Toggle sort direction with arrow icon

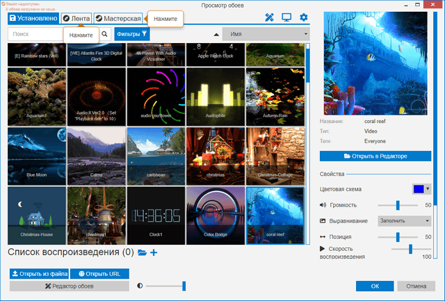pos(216,33)
